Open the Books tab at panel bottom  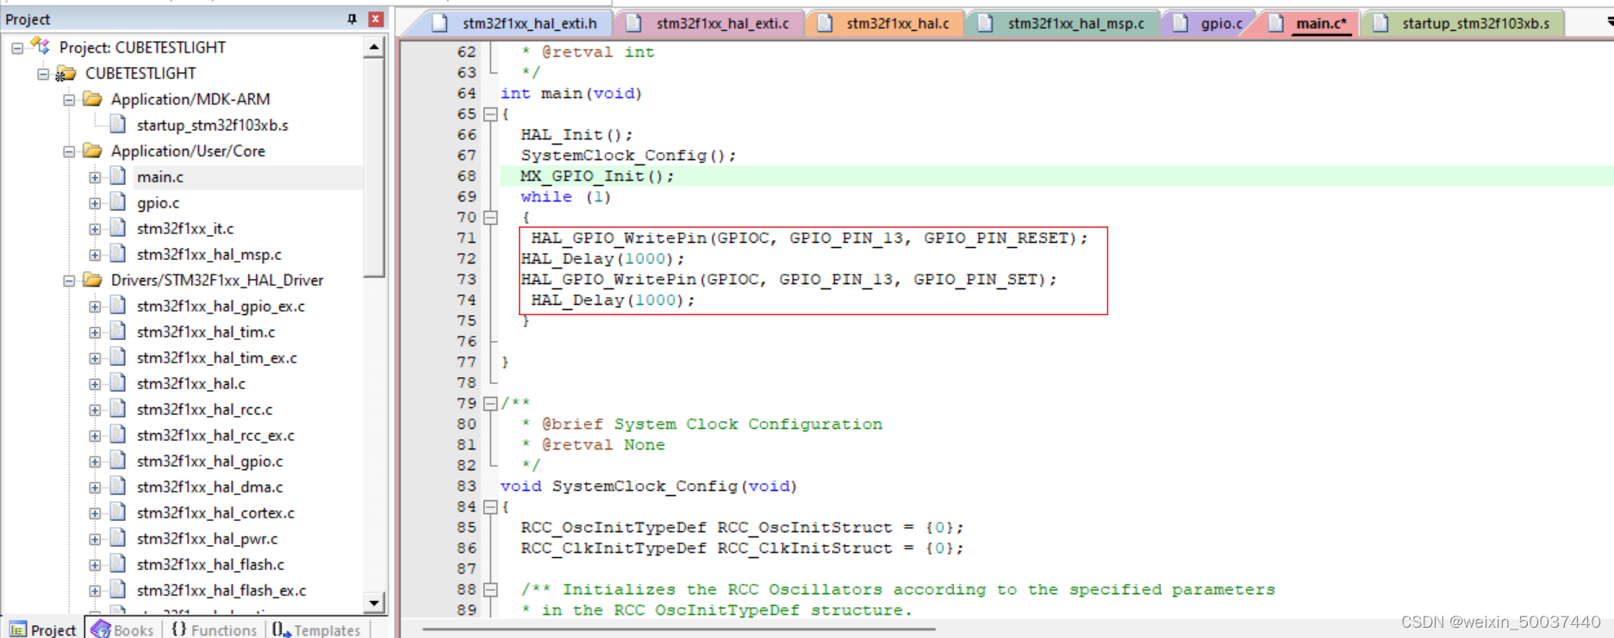(123, 630)
